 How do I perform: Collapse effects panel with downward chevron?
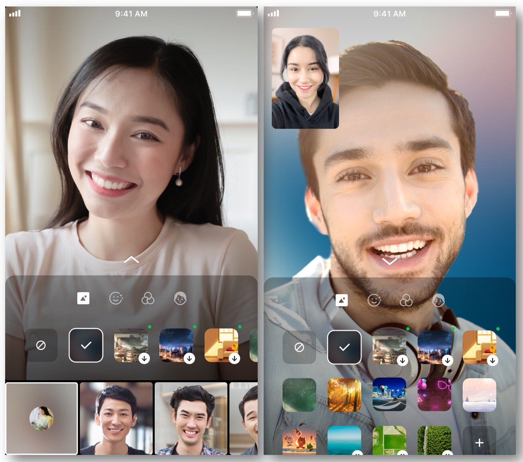(390, 261)
